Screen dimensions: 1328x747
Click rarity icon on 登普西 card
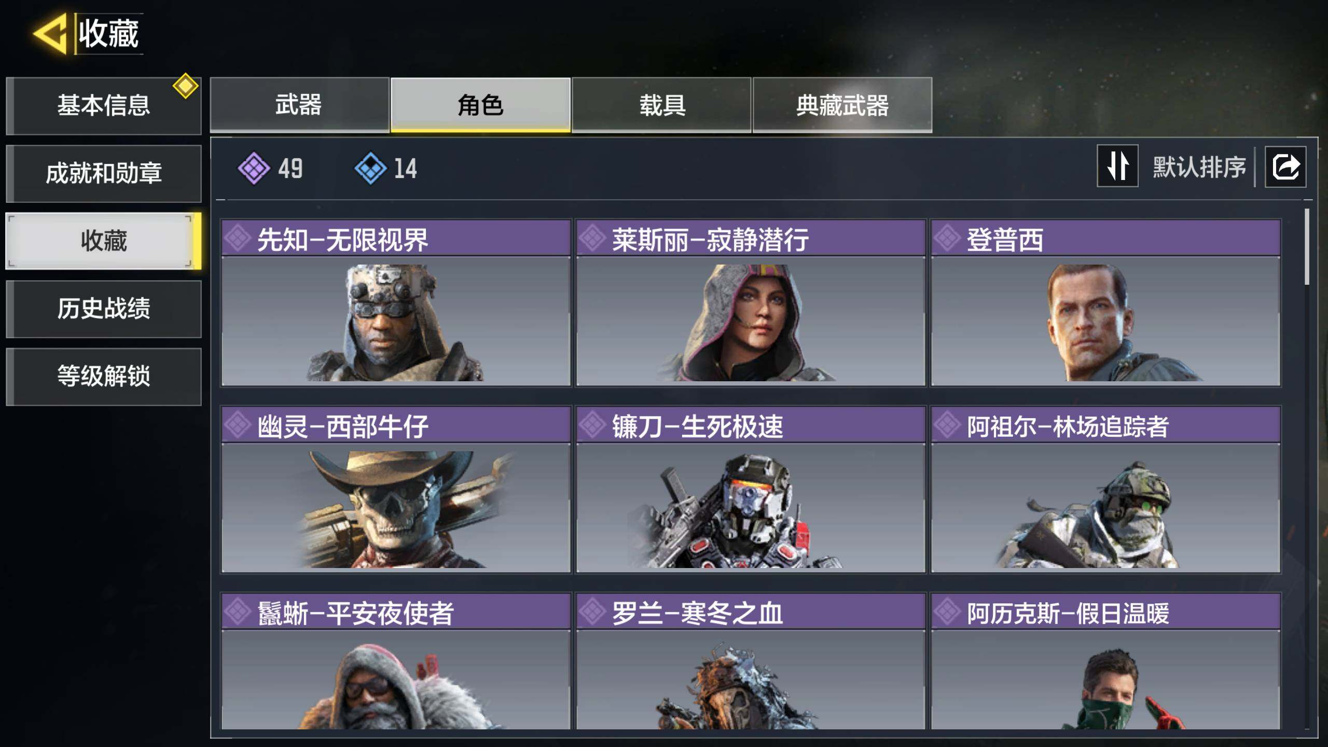[947, 238]
